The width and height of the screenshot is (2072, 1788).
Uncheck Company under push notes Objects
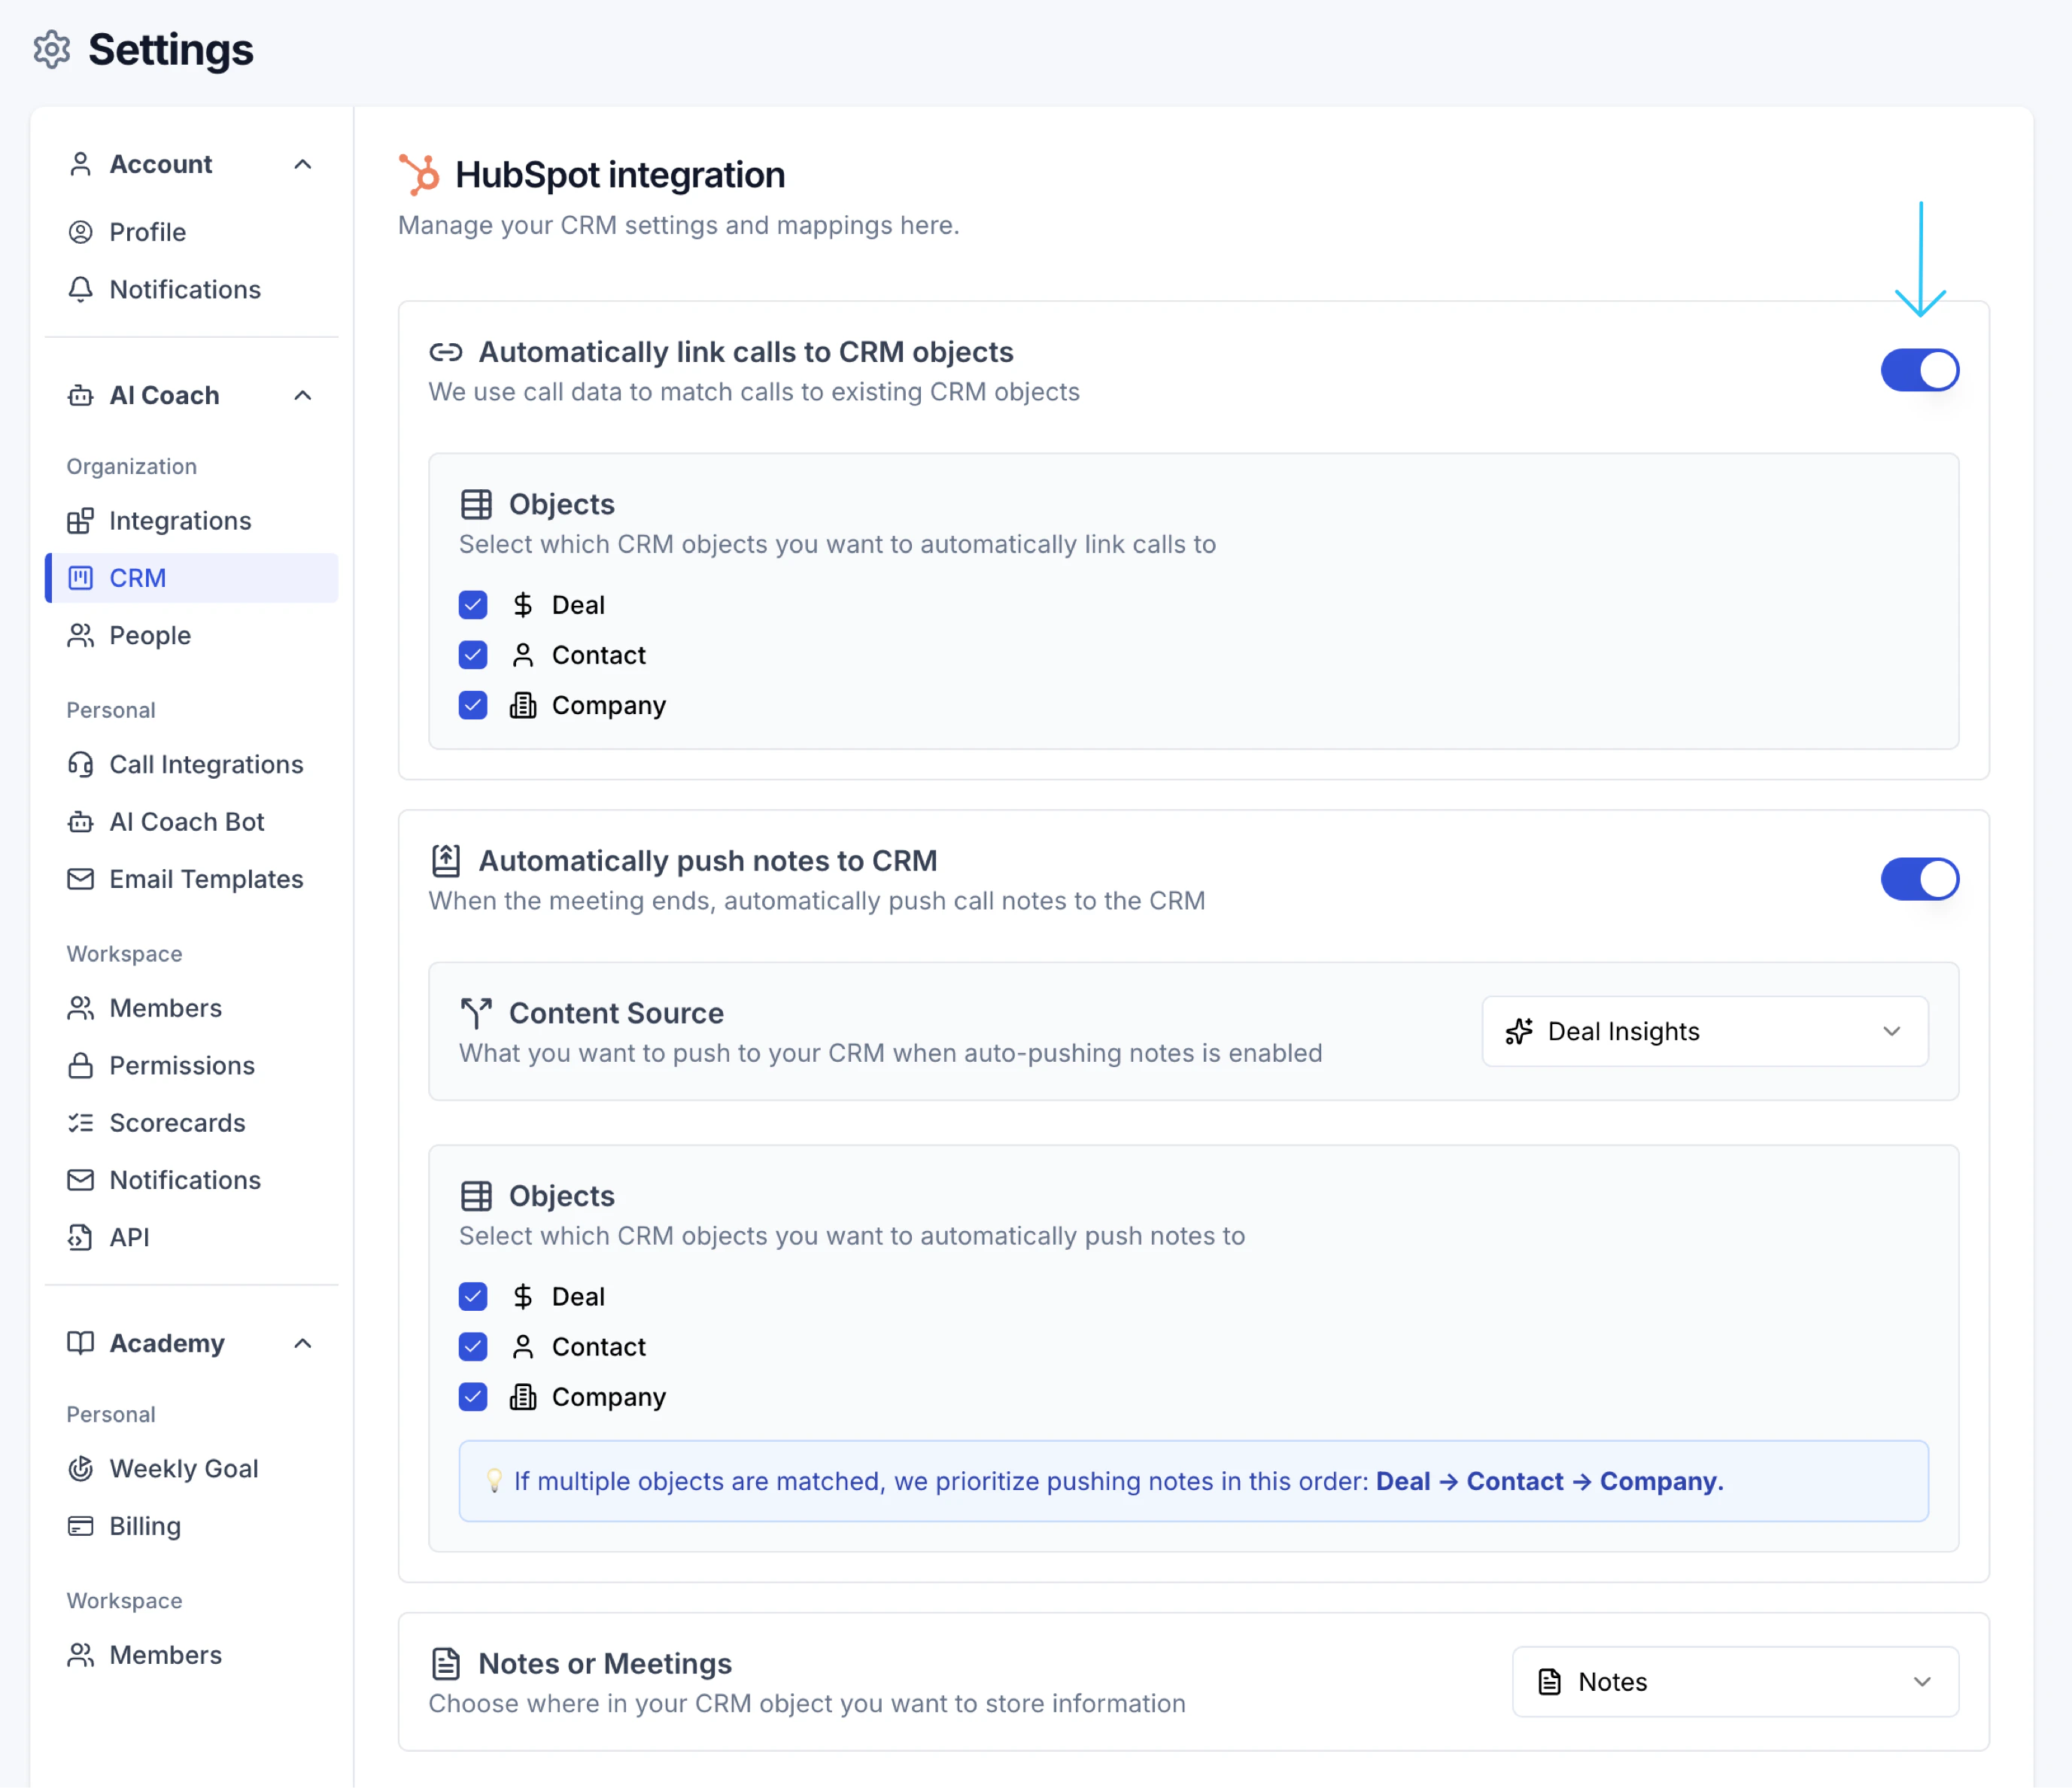click(x=473, y=1396)
